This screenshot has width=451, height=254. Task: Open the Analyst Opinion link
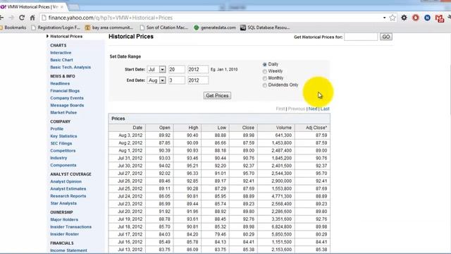point(66,181)
